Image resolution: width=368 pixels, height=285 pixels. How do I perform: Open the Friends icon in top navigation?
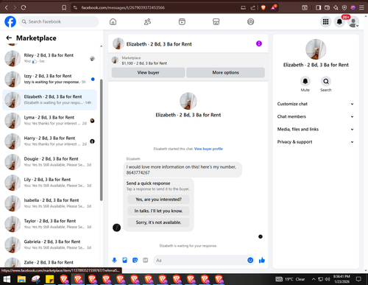(x=147, y=21)
